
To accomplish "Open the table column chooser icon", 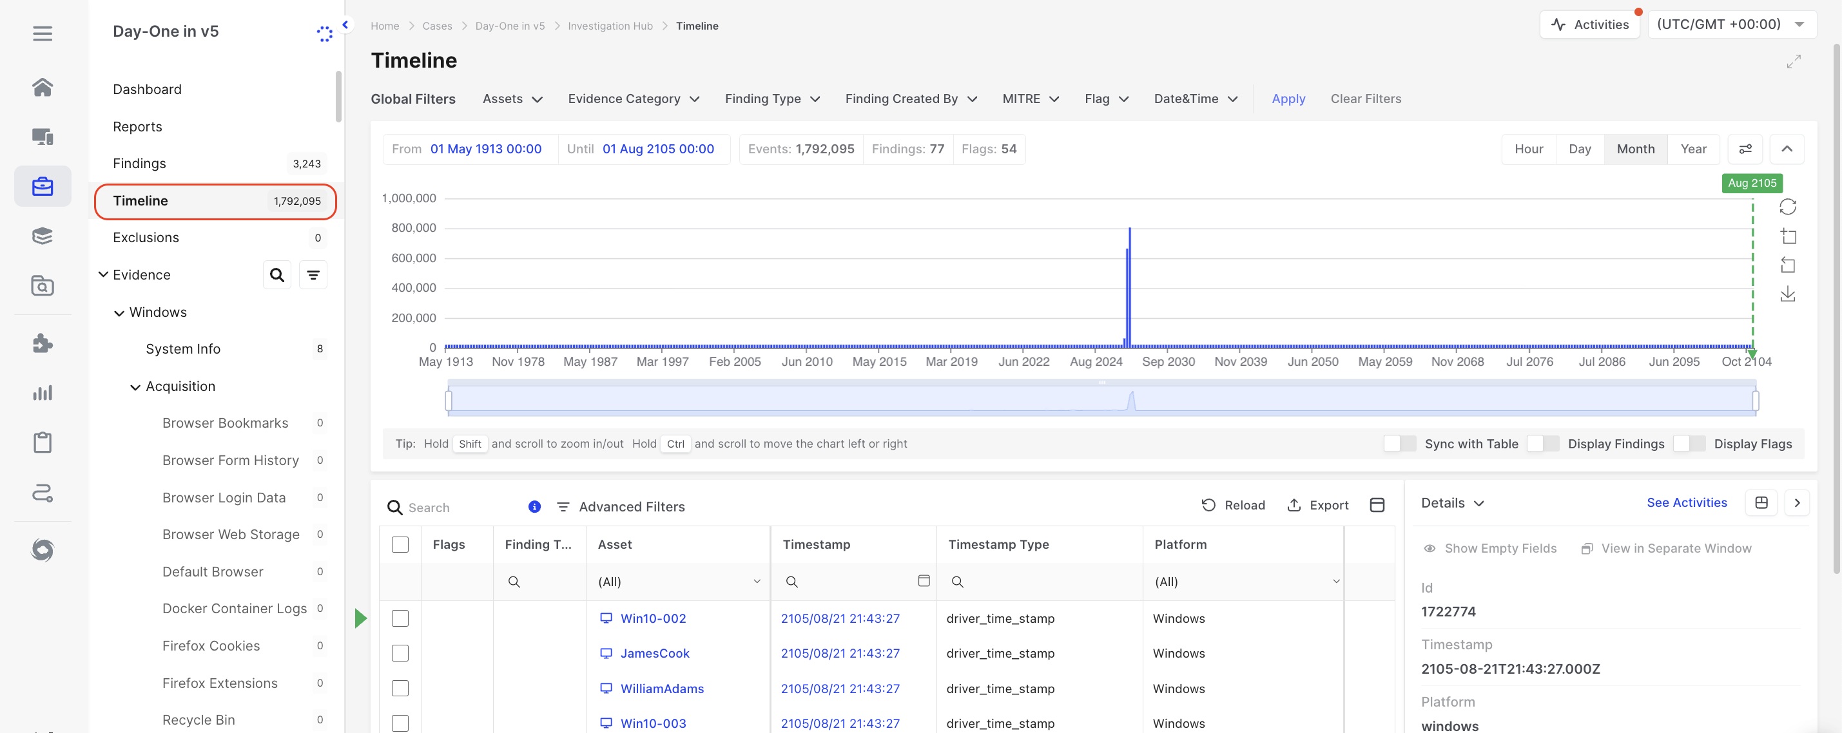I will [1377, 505].
